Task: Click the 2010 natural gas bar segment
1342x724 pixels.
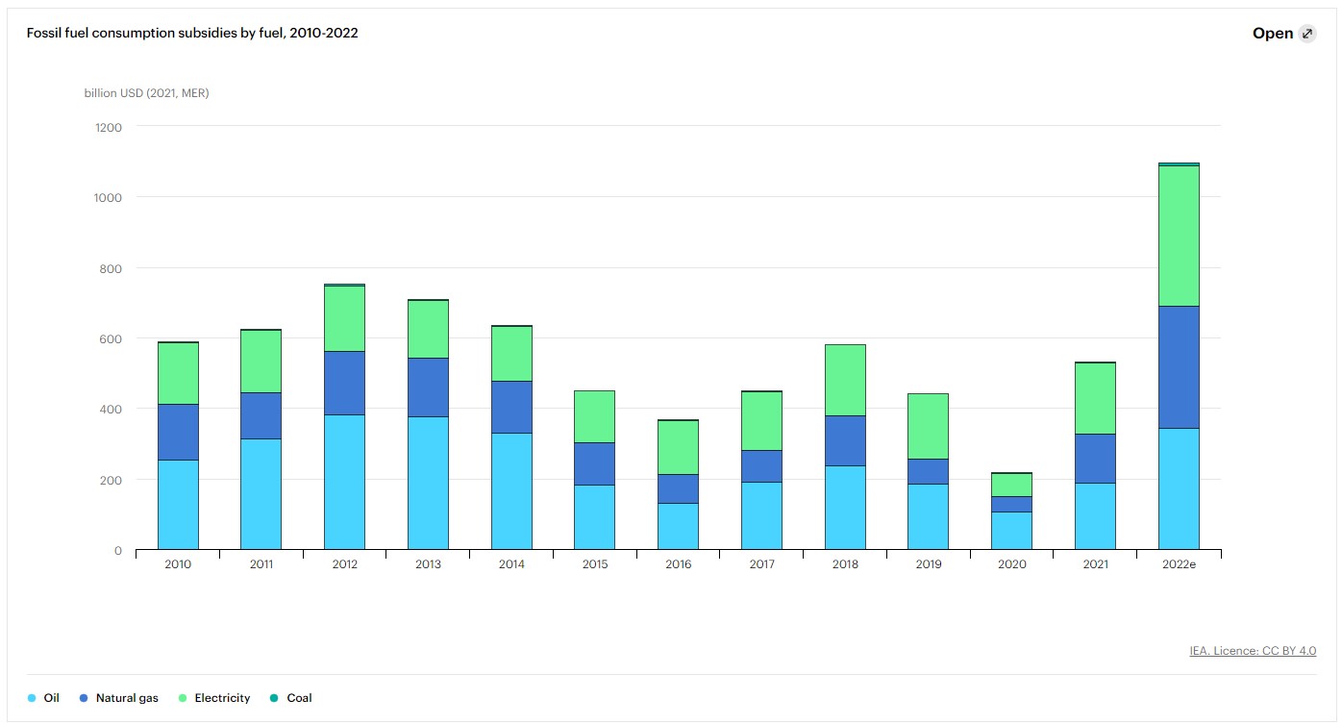Action: pyautogui.click(x=178, y=432)
